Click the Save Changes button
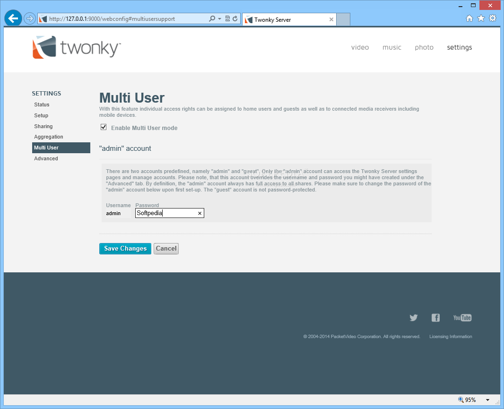Viewport: 504px width, 409px height. [125, 249]
